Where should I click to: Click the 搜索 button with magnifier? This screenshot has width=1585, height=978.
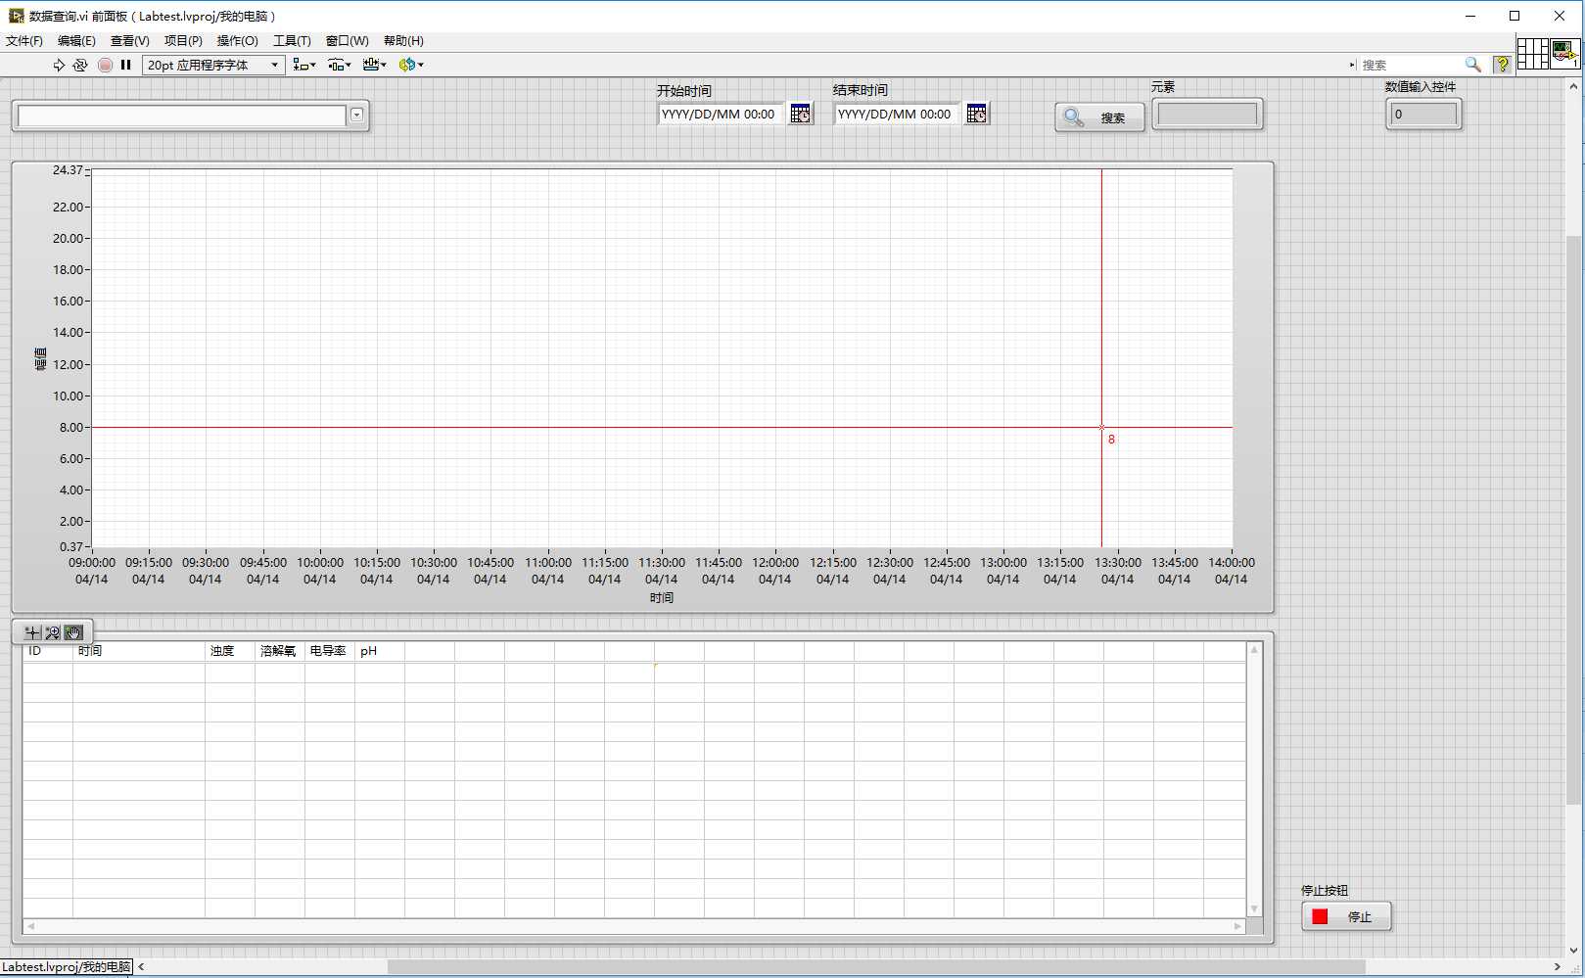[1099, 117]
